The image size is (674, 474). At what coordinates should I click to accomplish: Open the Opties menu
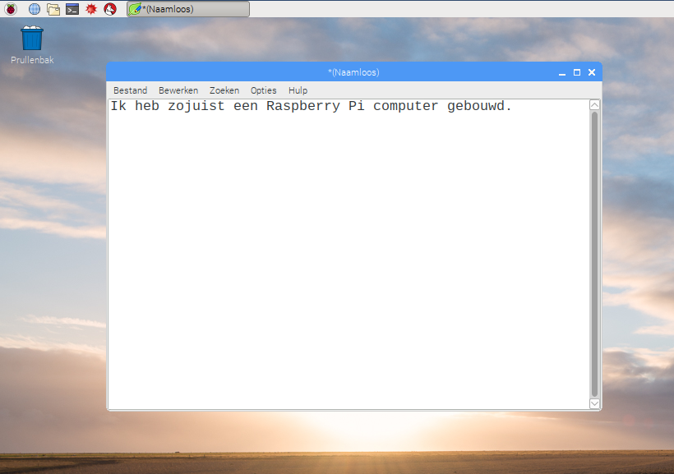[262, 90]
